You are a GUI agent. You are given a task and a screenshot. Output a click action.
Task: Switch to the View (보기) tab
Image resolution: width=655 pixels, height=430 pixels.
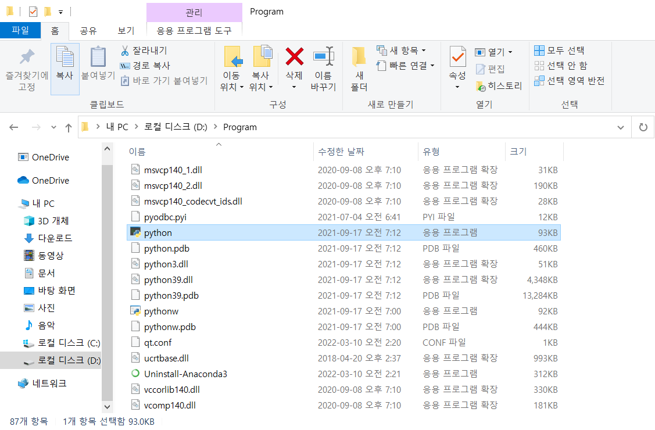point(126,30)
